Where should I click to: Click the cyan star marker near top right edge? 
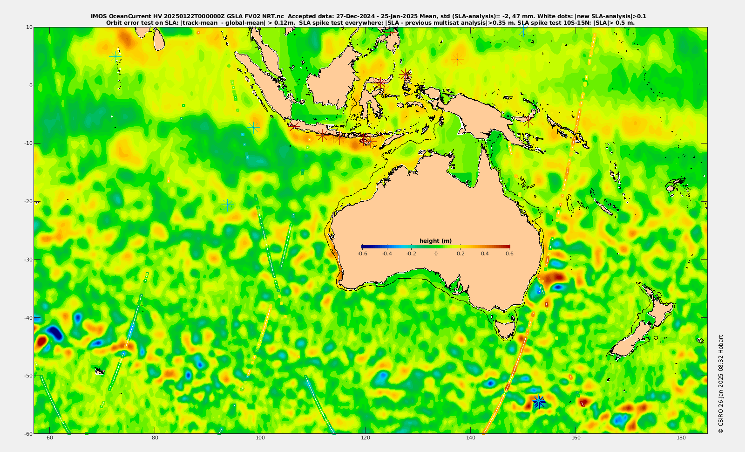(523, 30)
